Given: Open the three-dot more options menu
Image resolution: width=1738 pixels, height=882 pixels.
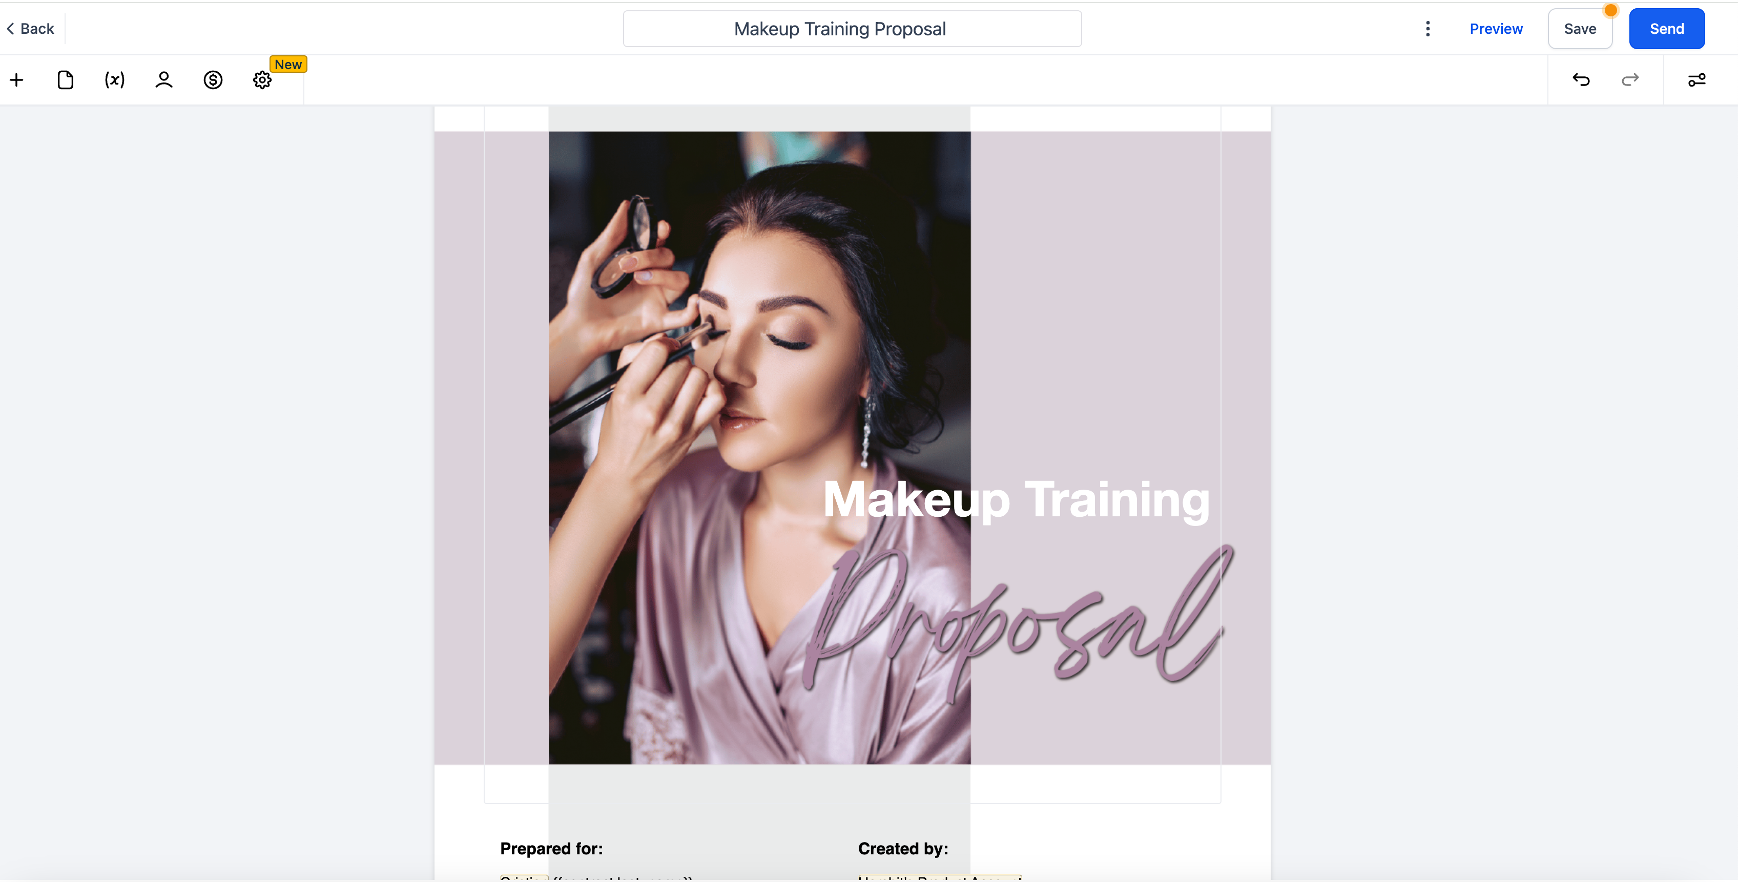Looking at the screenshot, I should coord(1427,28).
